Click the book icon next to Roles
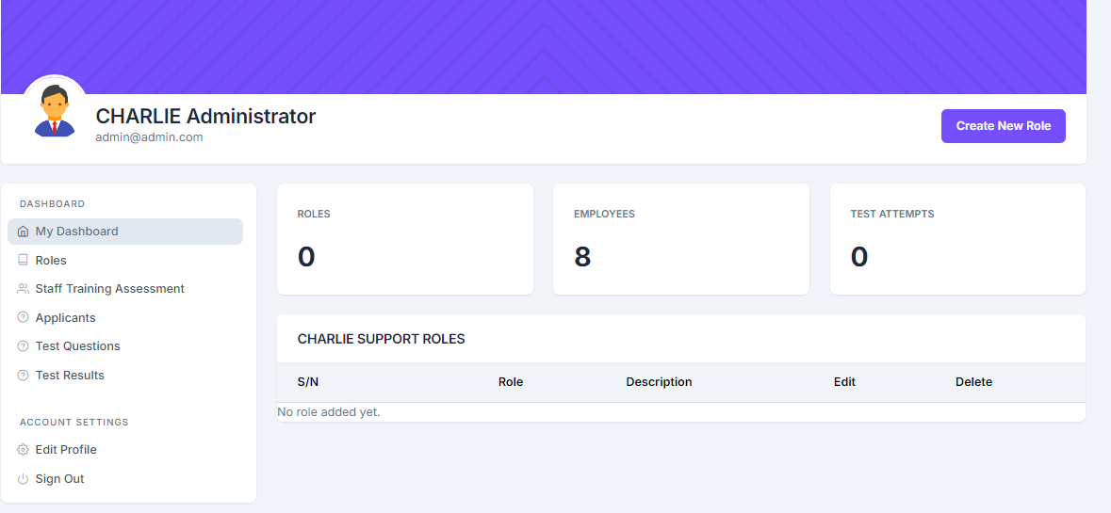The width and height of the screenshot is (1111, 513). click(24, 261)
